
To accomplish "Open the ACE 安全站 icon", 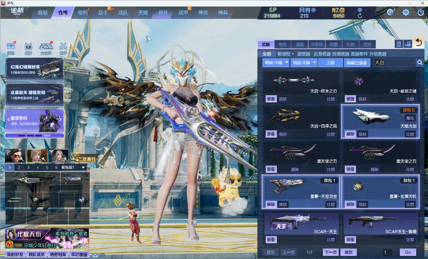I will [x=46, y=47].
